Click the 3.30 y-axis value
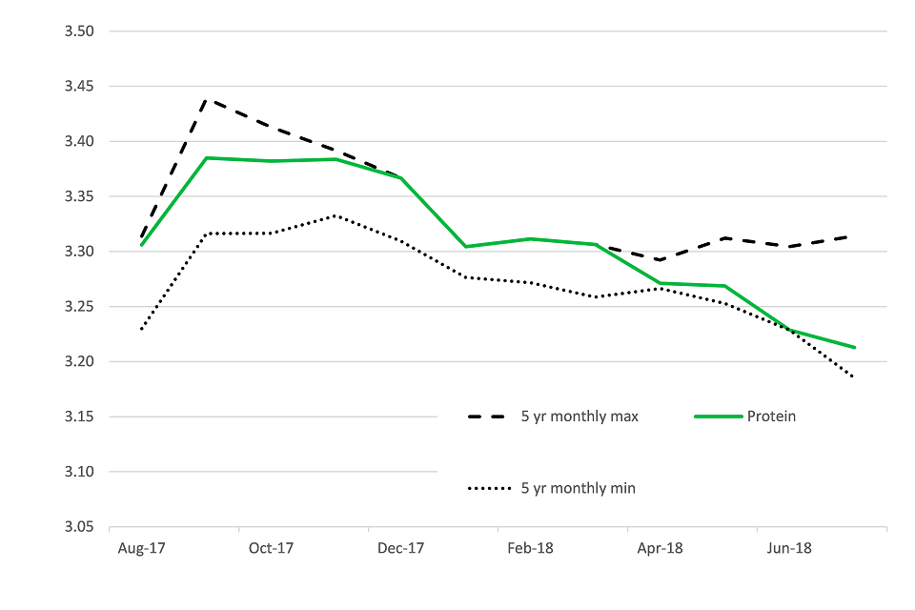 (78, 252)
